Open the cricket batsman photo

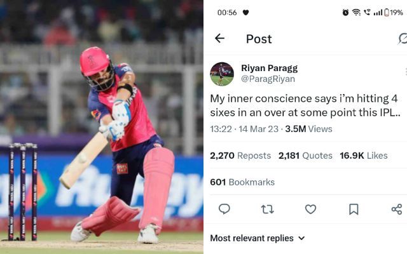coord(102,127)
